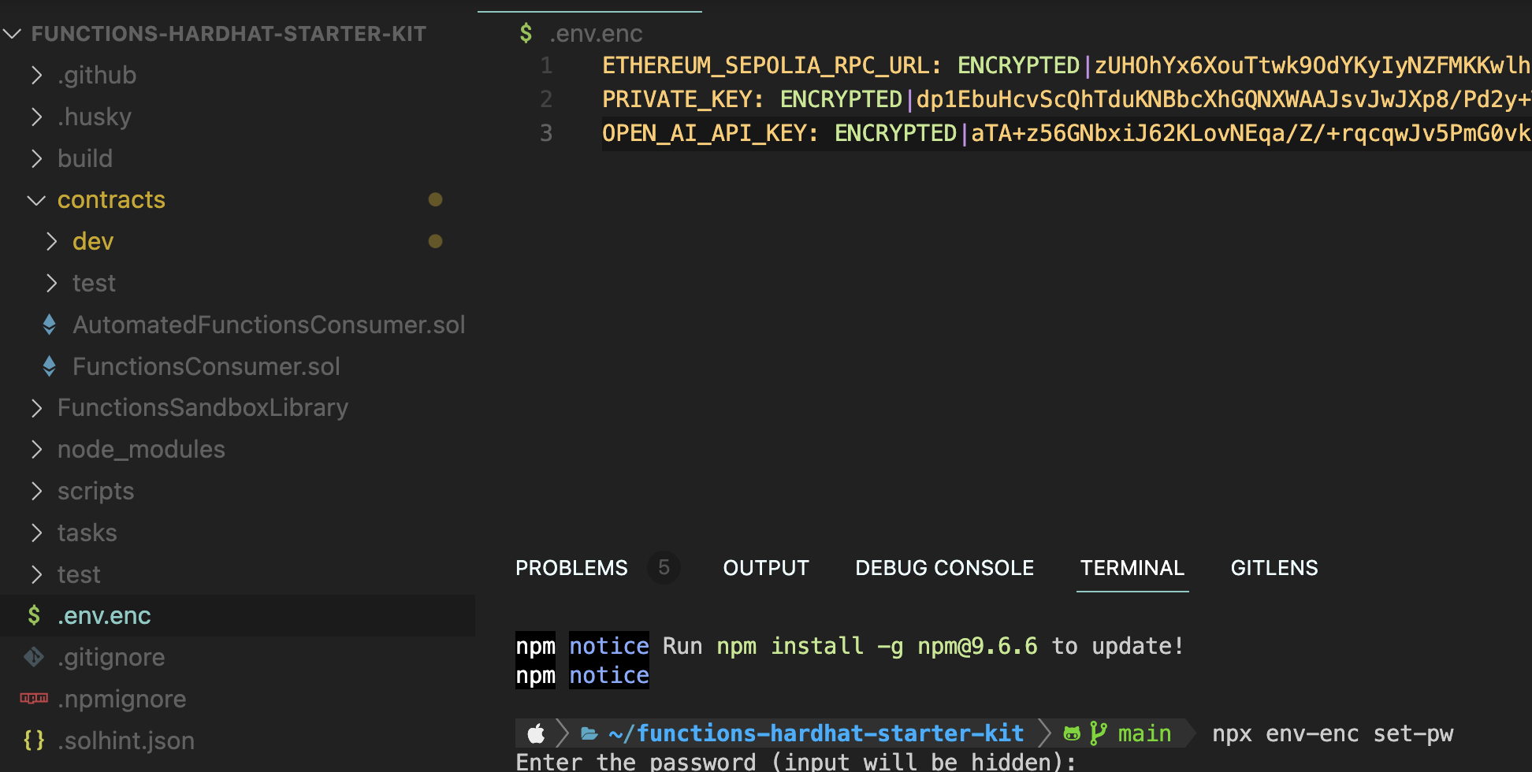Click the PROBLEMS count badge showing 5
Viewport: 1532px width, 772px height.
(x=664, y=567)
